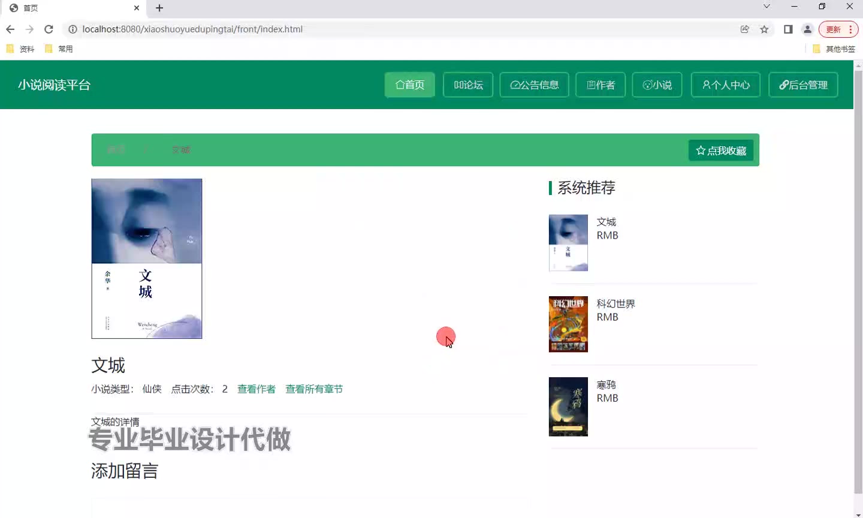Click the 添加留言 heading
Viewport: 863px width, 518px height.
tap(125, 471)
